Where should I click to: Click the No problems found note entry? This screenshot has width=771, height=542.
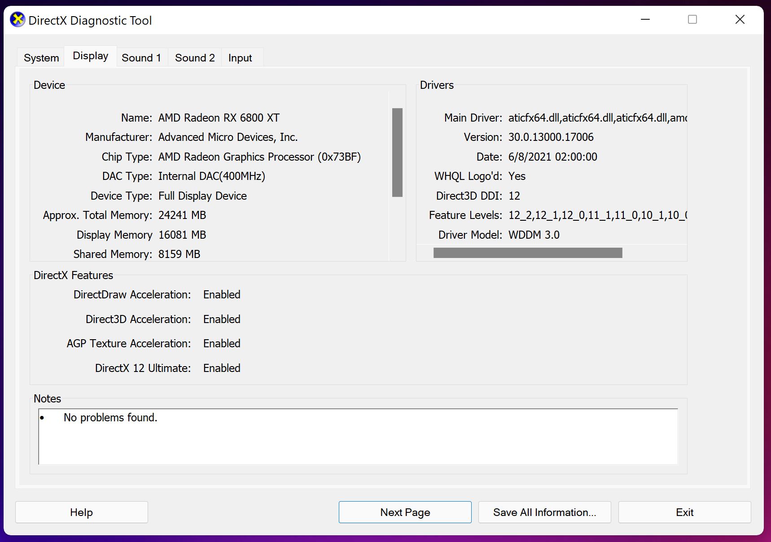coord(110,417)
